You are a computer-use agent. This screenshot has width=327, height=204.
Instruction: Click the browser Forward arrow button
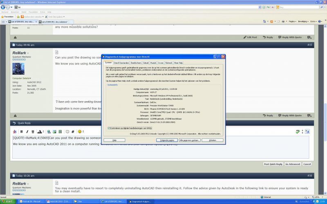7,7
